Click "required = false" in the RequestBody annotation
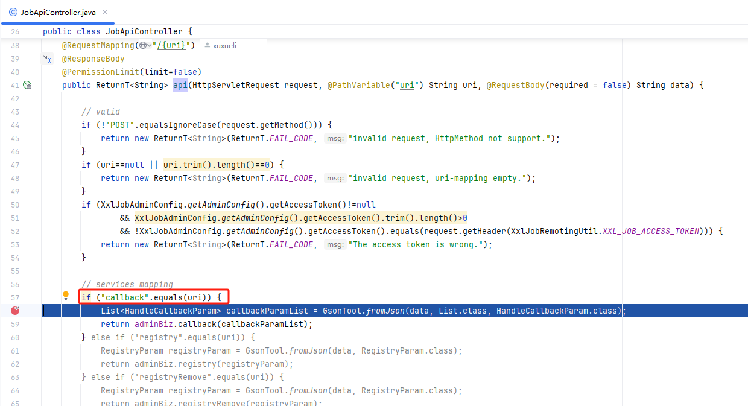Viewport: 748px width, 406px height. pyautogui.click(x=588, y=86)
